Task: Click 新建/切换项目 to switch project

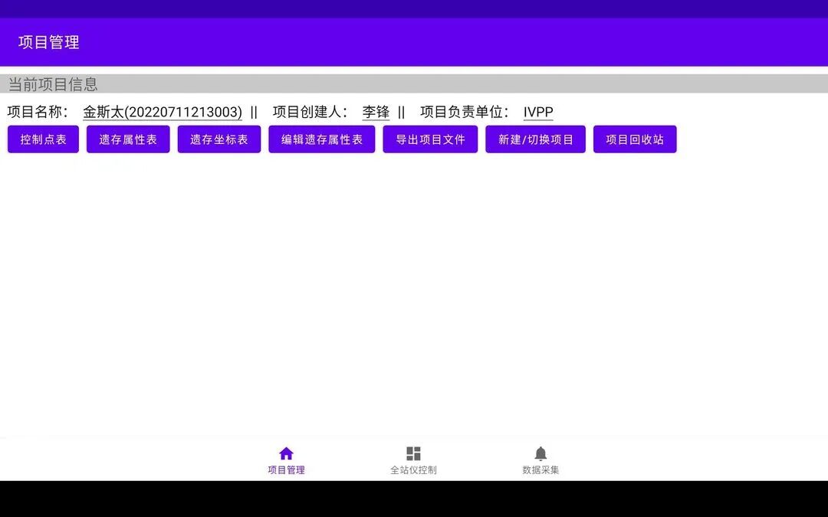Action: pyautogui.click(x=535, y=139)
